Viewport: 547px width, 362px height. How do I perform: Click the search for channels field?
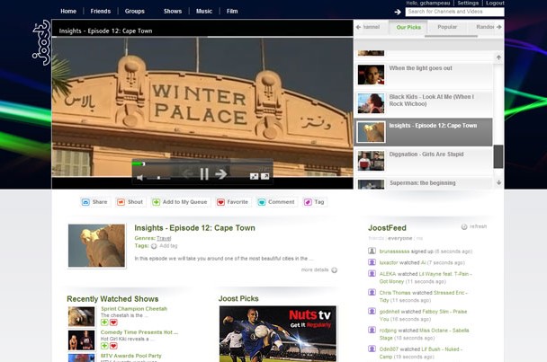coord(454,12)
